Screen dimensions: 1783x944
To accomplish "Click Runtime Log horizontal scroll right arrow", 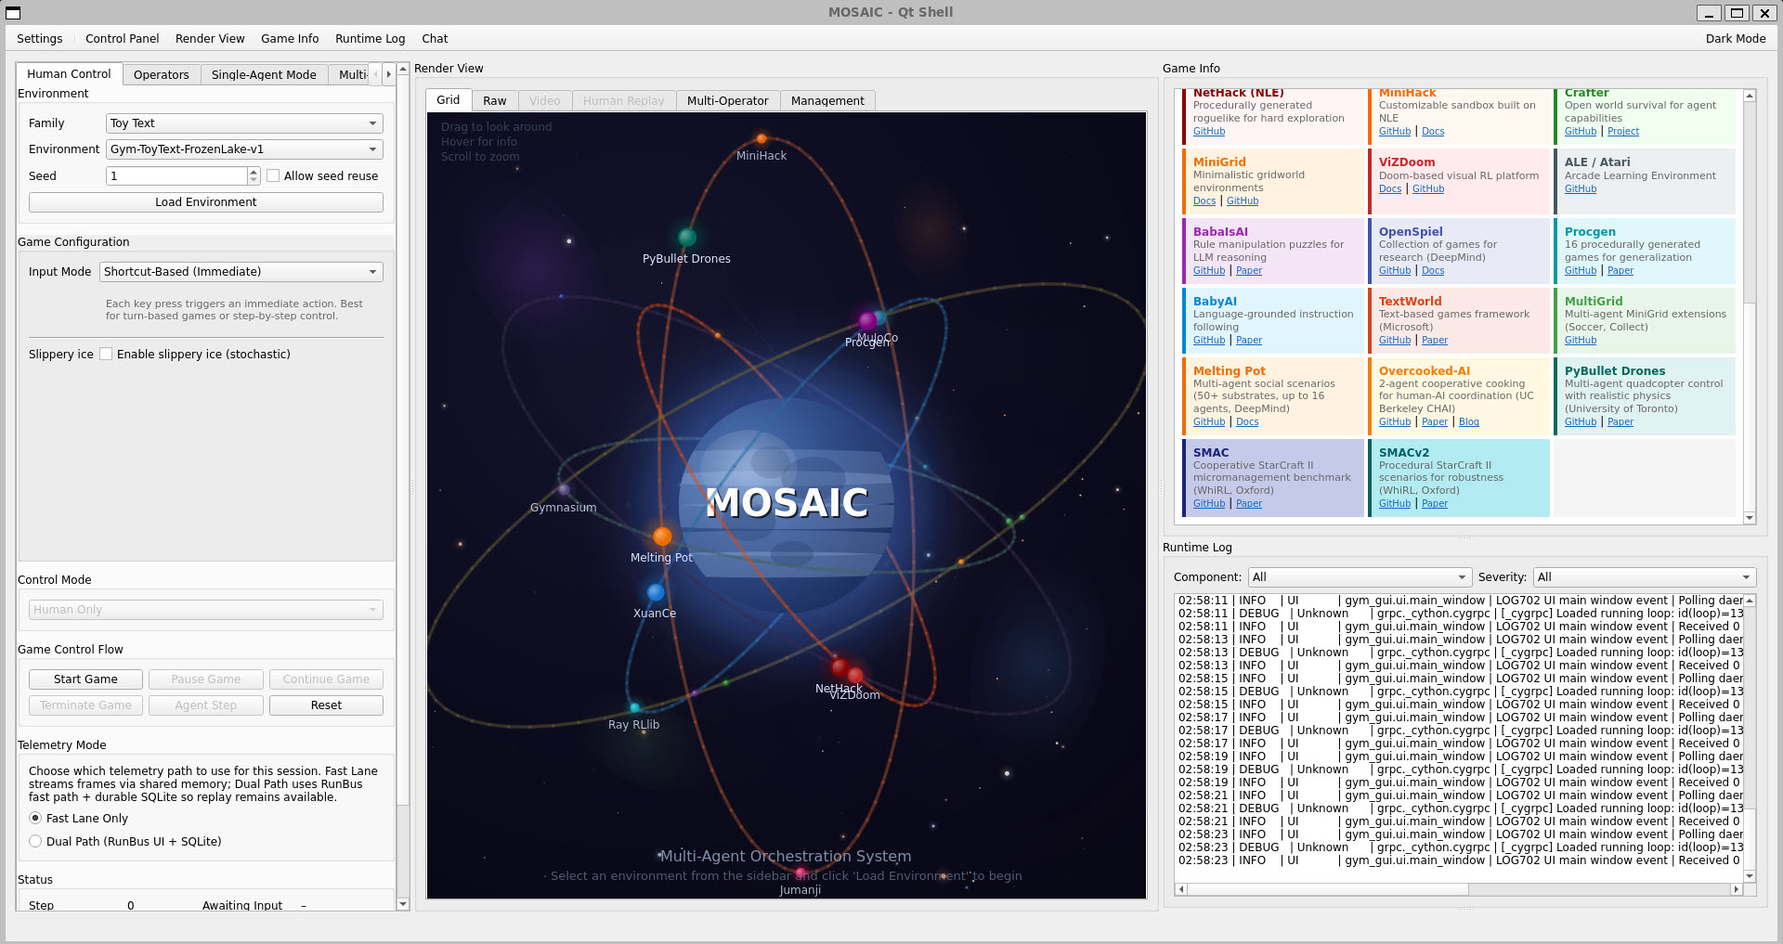I will click(x=1737, y=889).
